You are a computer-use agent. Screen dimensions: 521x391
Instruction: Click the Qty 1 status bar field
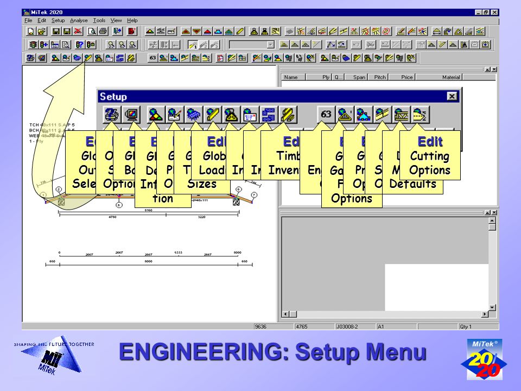pos(478,326)
